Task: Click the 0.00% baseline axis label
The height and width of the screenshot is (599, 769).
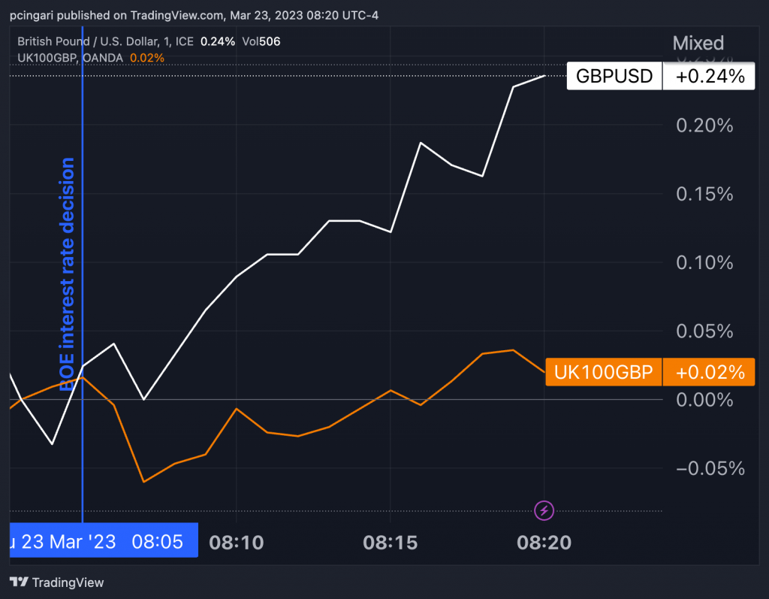Action: click(704, 400)
